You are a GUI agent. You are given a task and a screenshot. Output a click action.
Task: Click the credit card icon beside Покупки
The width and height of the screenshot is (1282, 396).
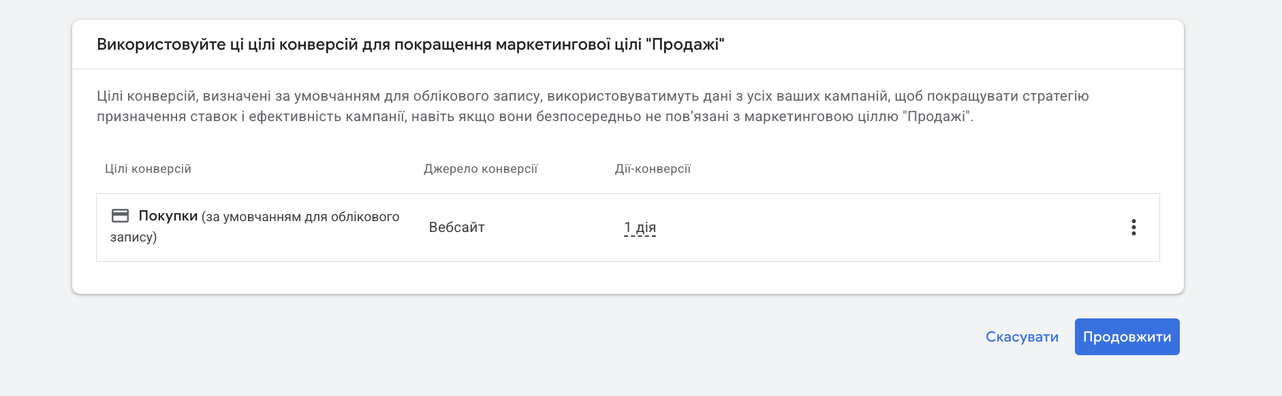[x=120, y=216]
